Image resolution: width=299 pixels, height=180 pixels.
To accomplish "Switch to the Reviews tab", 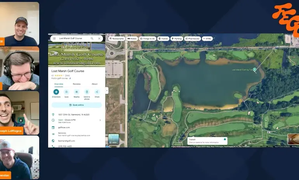I will click(x=76, y=84).
